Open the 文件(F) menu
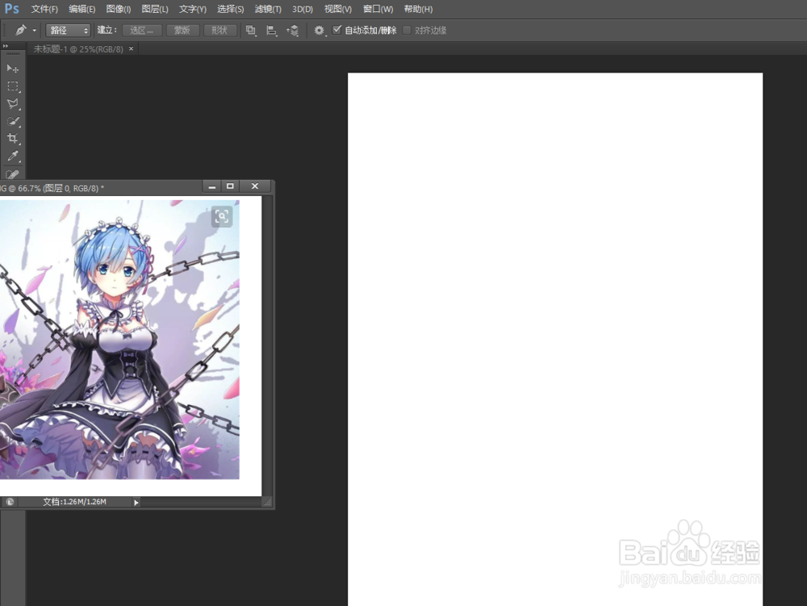This screenshot has width=807, height=606. pyautogui.click(x=44, y=9)
